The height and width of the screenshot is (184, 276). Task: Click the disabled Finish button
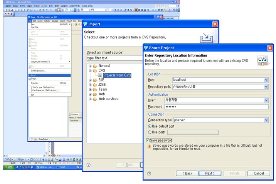[x=234, y=174]
